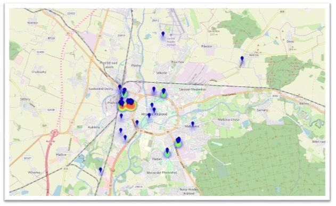
Task: Select the pin with green glow above Třebeš
Action: click(167, 151)
